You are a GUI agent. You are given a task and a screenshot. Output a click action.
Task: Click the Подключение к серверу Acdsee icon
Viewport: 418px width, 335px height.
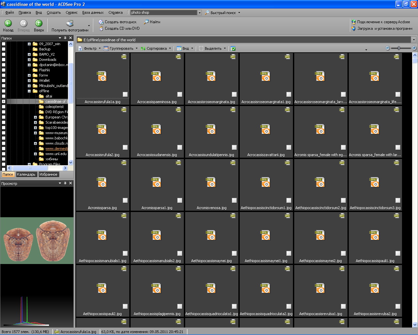tap(353, 22)
